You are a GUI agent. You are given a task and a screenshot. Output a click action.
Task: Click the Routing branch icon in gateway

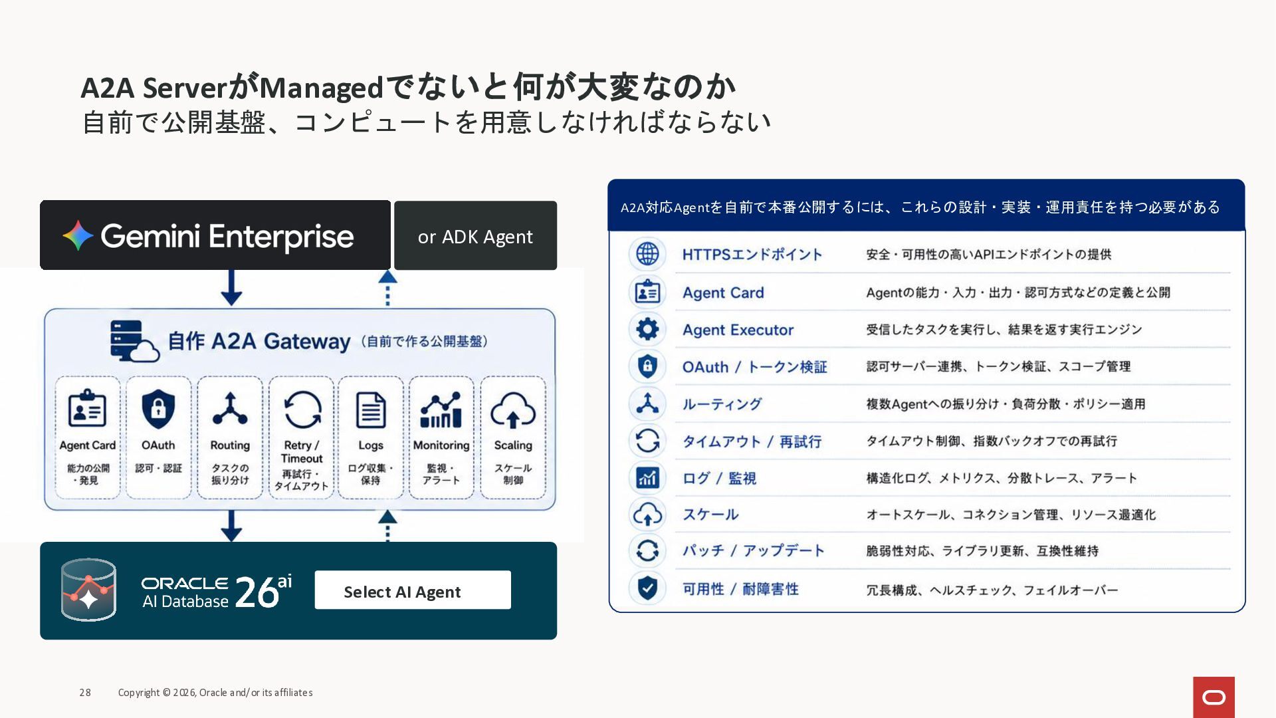pos(230,408)
